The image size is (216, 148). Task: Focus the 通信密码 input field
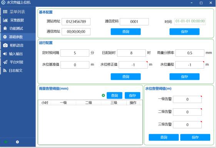[134, 22]
